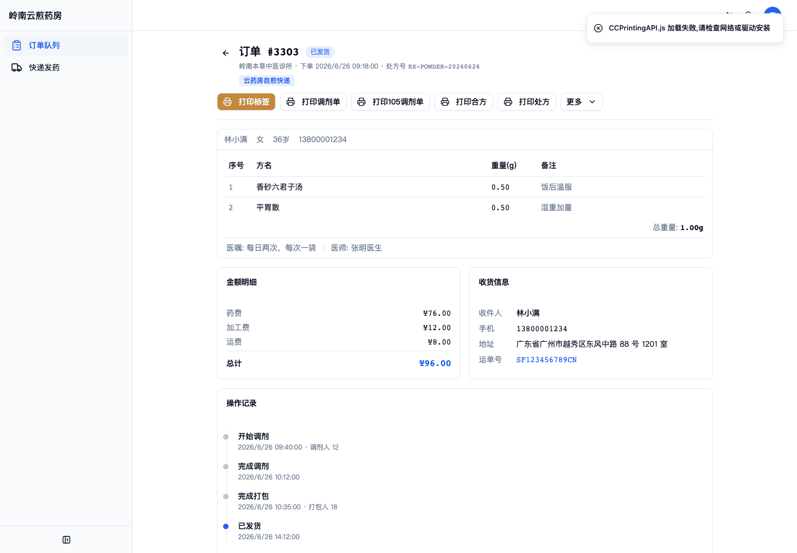Click the 运费 ¥8.00 amount

click(439, 342)
